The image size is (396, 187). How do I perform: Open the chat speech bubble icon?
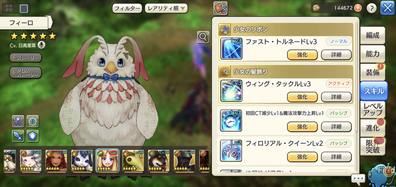[358, 178]
